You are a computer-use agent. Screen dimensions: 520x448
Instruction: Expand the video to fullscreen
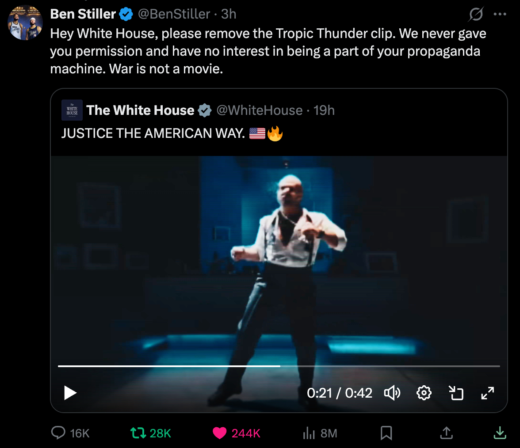pos(488,392)
